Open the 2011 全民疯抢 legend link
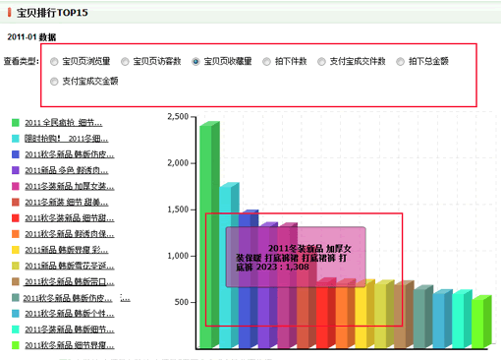This screenshot has height=360, width=501. 64,123
